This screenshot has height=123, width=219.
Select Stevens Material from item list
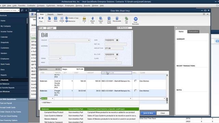[x=51, y=119]
